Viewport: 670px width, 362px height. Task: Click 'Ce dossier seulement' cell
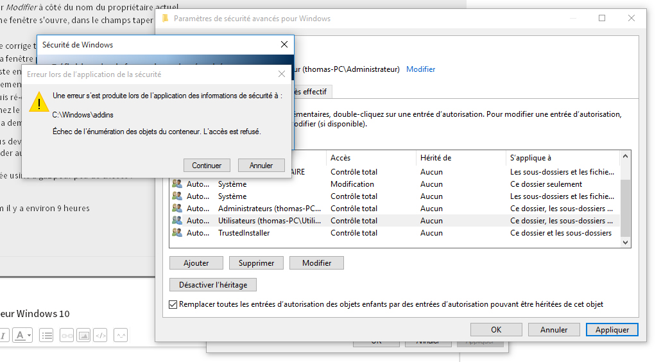pos(546,184)
